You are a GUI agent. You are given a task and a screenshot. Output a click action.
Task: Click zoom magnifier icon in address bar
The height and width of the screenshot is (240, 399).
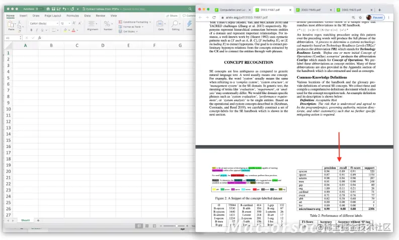tap(353, 18)
